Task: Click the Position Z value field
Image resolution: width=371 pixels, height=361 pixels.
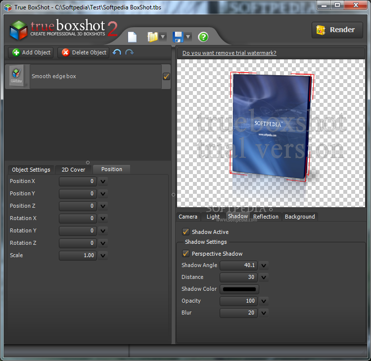Action: point(78,206)
